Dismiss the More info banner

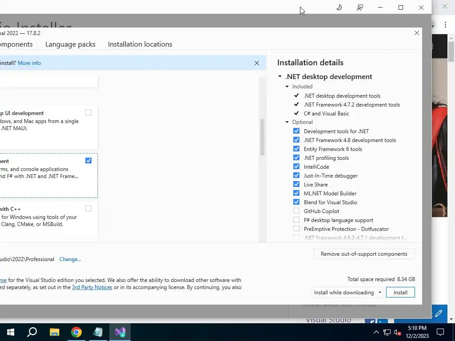257,63
